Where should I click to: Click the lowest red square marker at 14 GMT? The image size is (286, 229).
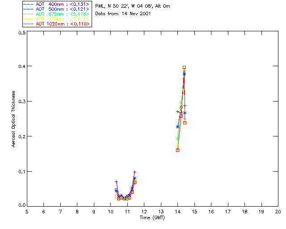click(177, 150)
